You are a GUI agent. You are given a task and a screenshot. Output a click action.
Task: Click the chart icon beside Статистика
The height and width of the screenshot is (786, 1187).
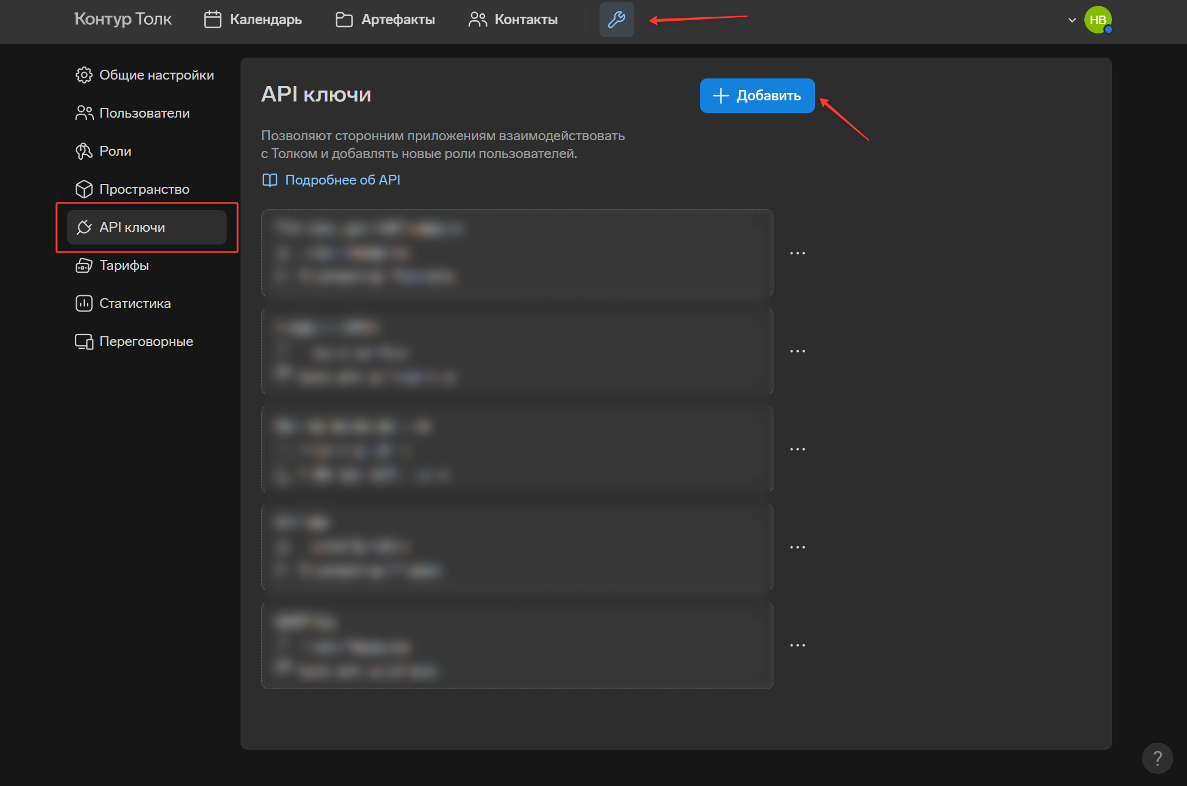click(84, 303)
